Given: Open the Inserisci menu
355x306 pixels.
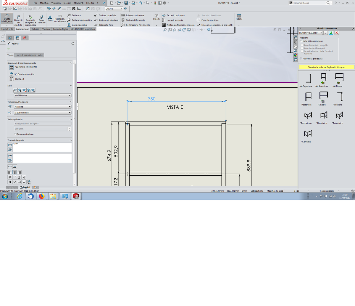Looking at the screenshot, I should point(67,3).
